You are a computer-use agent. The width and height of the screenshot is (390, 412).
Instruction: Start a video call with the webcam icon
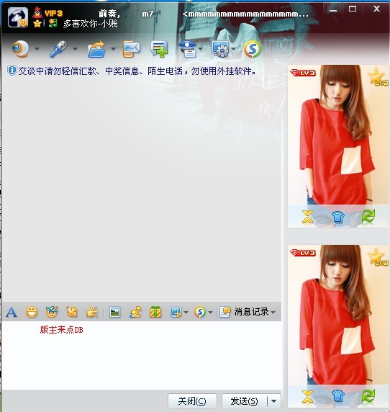tap(20, 48)
